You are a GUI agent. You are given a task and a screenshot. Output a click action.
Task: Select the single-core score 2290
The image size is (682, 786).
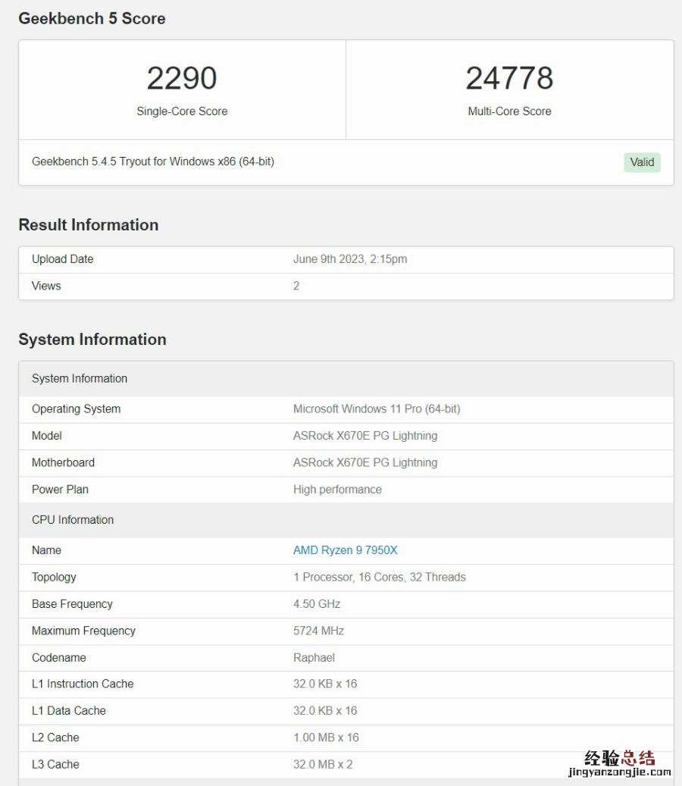182,79
